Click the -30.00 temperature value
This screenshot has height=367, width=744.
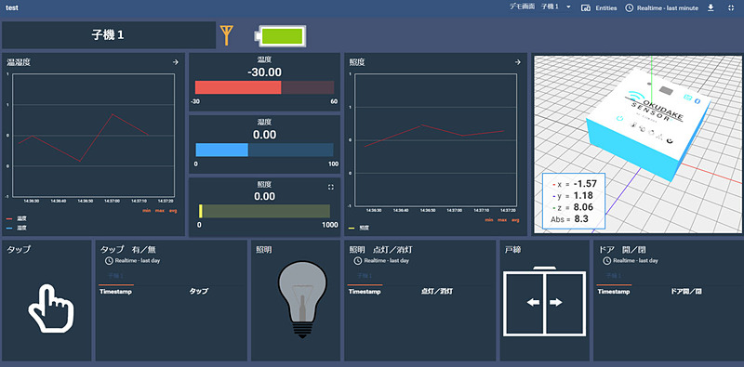point(264,72)
